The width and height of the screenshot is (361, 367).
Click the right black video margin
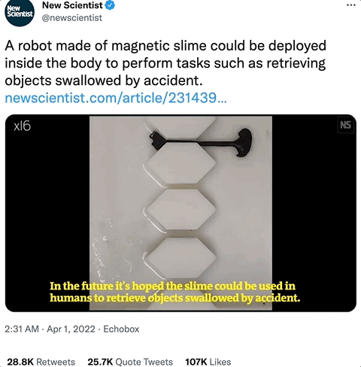pyautogui.click(x=314, y=213)
